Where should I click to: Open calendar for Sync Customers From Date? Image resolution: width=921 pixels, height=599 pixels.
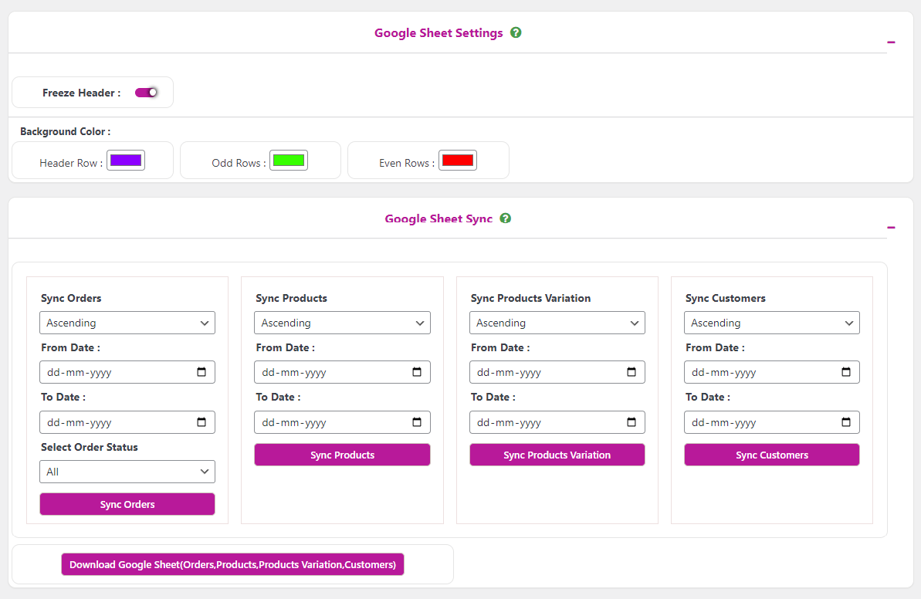click(846, 372)
